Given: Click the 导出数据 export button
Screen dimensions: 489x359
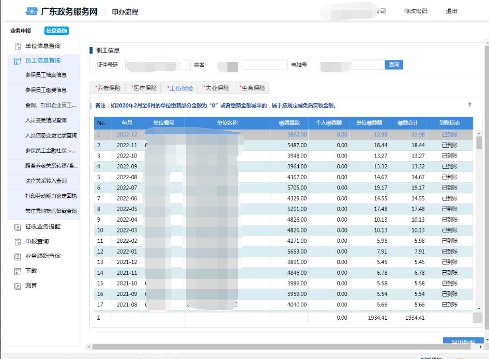Looking at the screenshot, I should pos(463,340).
